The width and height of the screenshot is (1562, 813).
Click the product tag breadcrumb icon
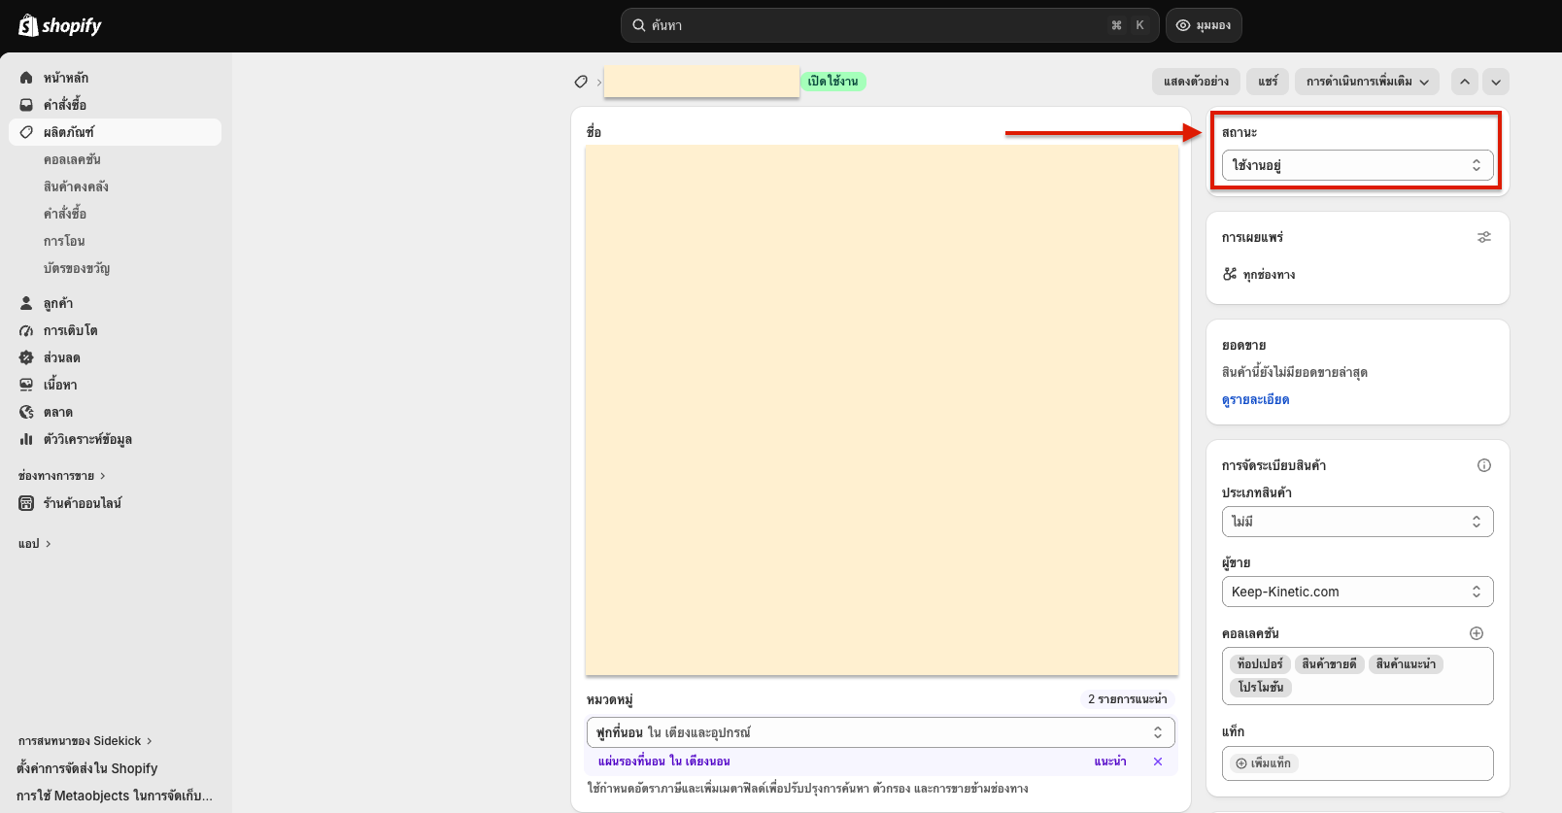pos(581,82)
